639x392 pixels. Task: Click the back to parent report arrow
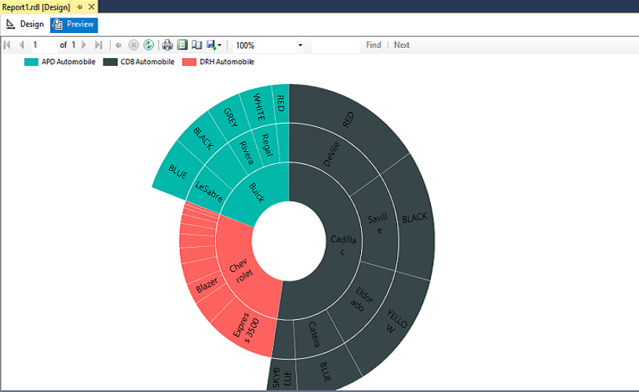coord(119,45)
